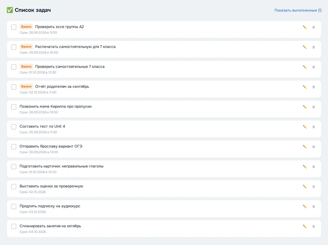
Task: Mark Продлить подписку на аудиокурс complete
Action: point(14,206)
